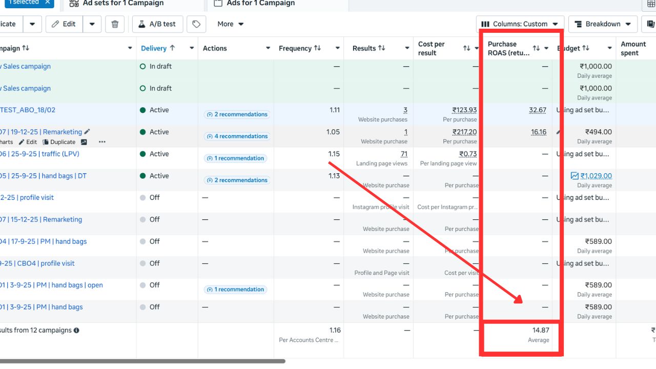This screenshot has height=369, width=656.
Task: Click the tag label icon in the toolbar
Action: [x=196, y=24]
